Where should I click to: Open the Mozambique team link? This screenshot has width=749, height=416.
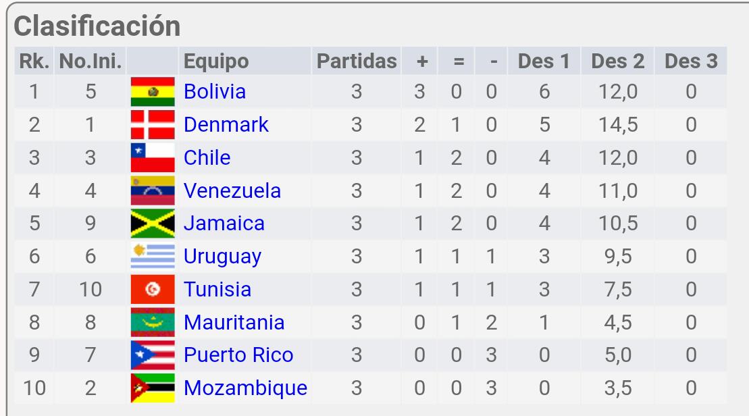coord(246,389)
